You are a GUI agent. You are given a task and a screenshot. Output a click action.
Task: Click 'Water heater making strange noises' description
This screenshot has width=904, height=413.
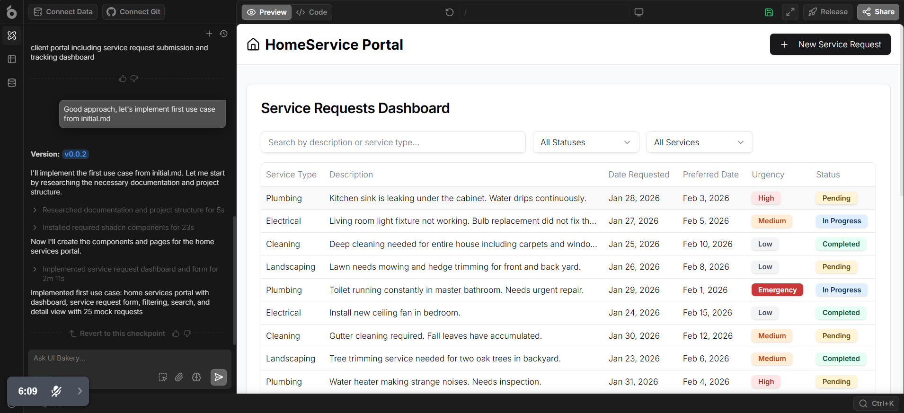point(435,382)
